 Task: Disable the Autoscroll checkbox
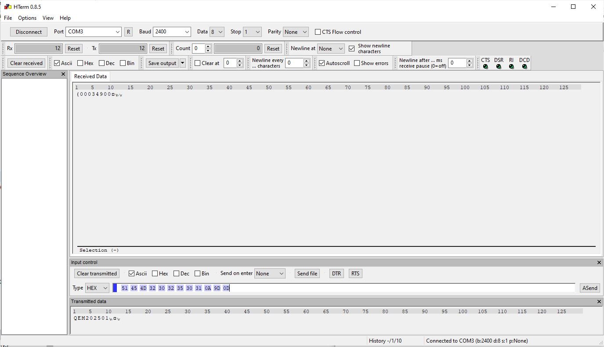tap(322, 63)
